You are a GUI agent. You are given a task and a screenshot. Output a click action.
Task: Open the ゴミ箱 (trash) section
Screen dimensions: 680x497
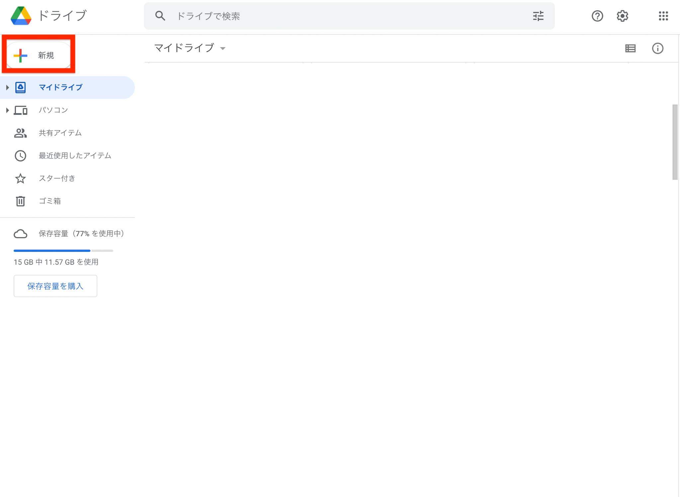point(49,201)
